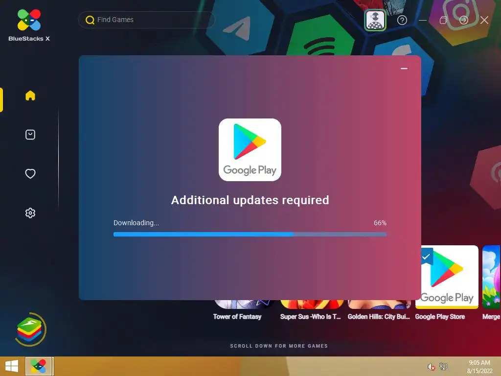Click the Downloading... status text
The image size is (501, 376).
pos(136,223)
